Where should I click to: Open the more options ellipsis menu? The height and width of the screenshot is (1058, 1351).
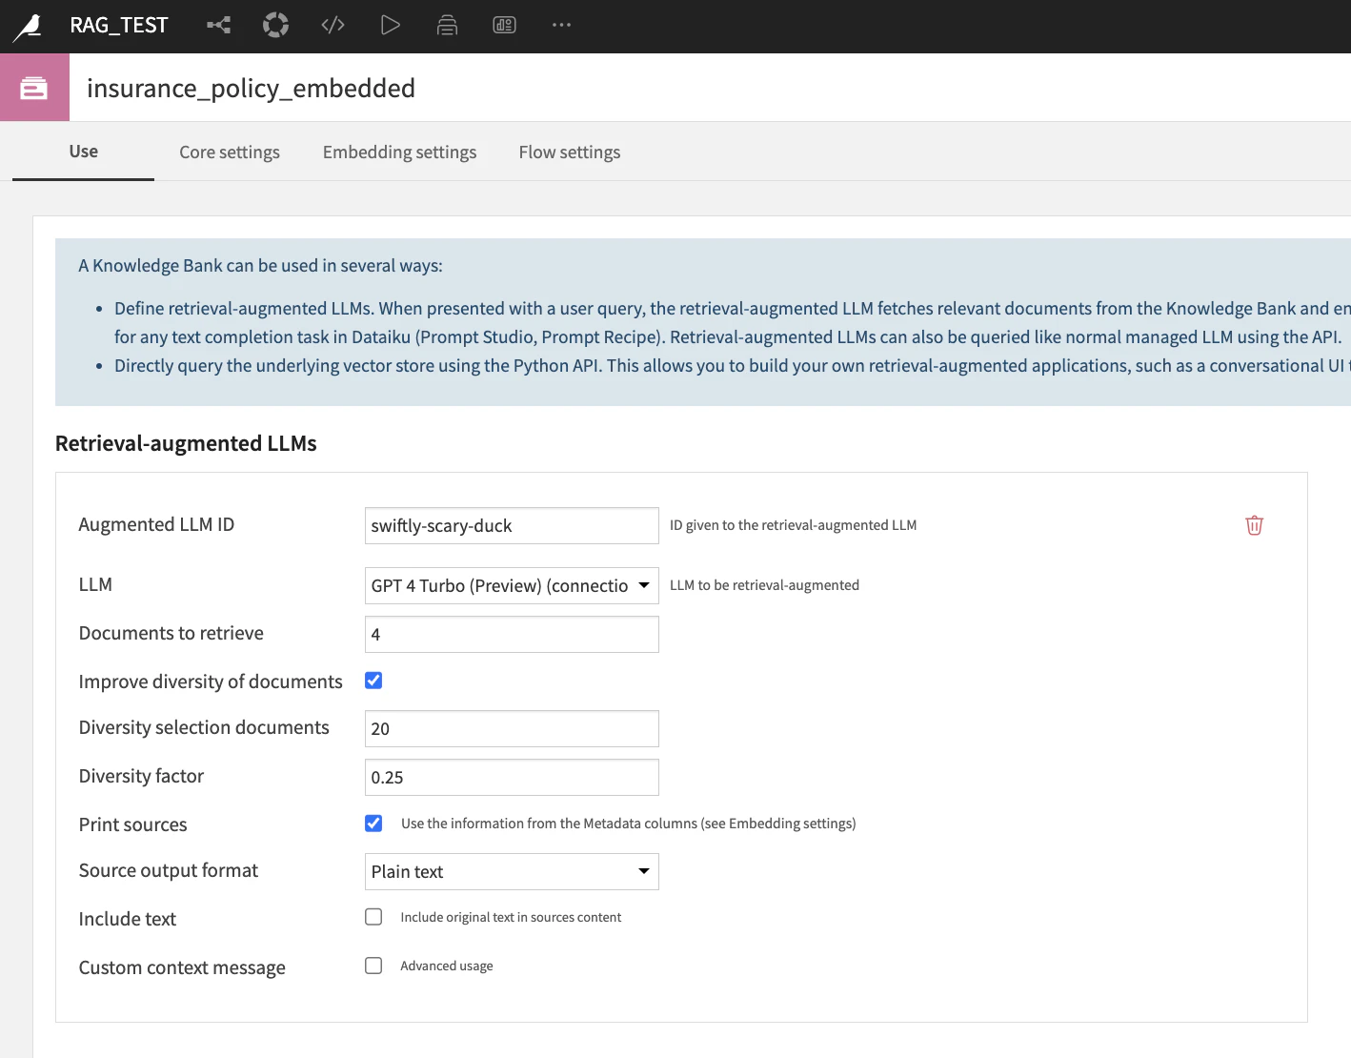pos(561,25)
